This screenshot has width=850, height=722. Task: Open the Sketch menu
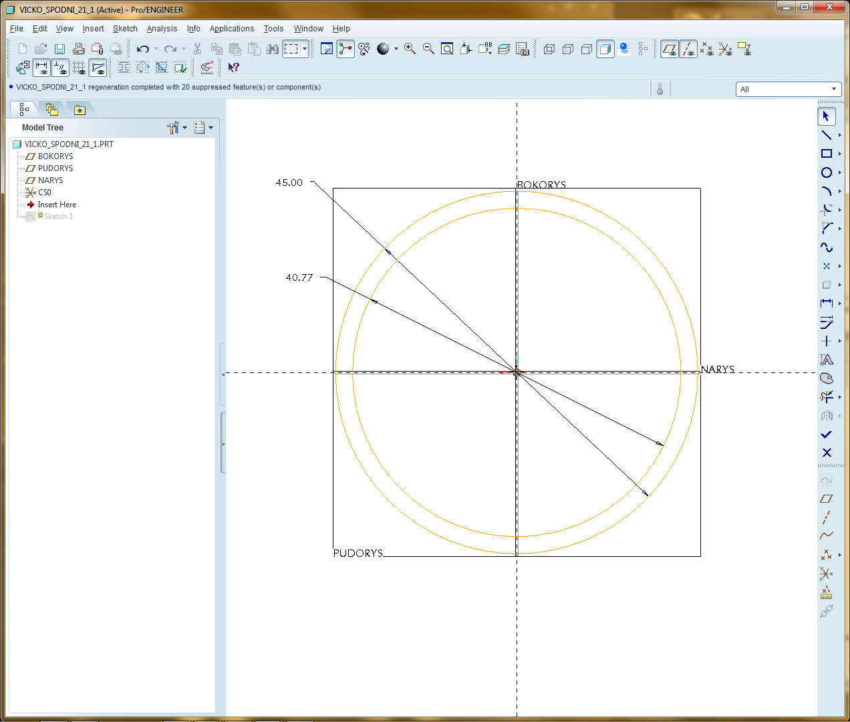[125, 29]
